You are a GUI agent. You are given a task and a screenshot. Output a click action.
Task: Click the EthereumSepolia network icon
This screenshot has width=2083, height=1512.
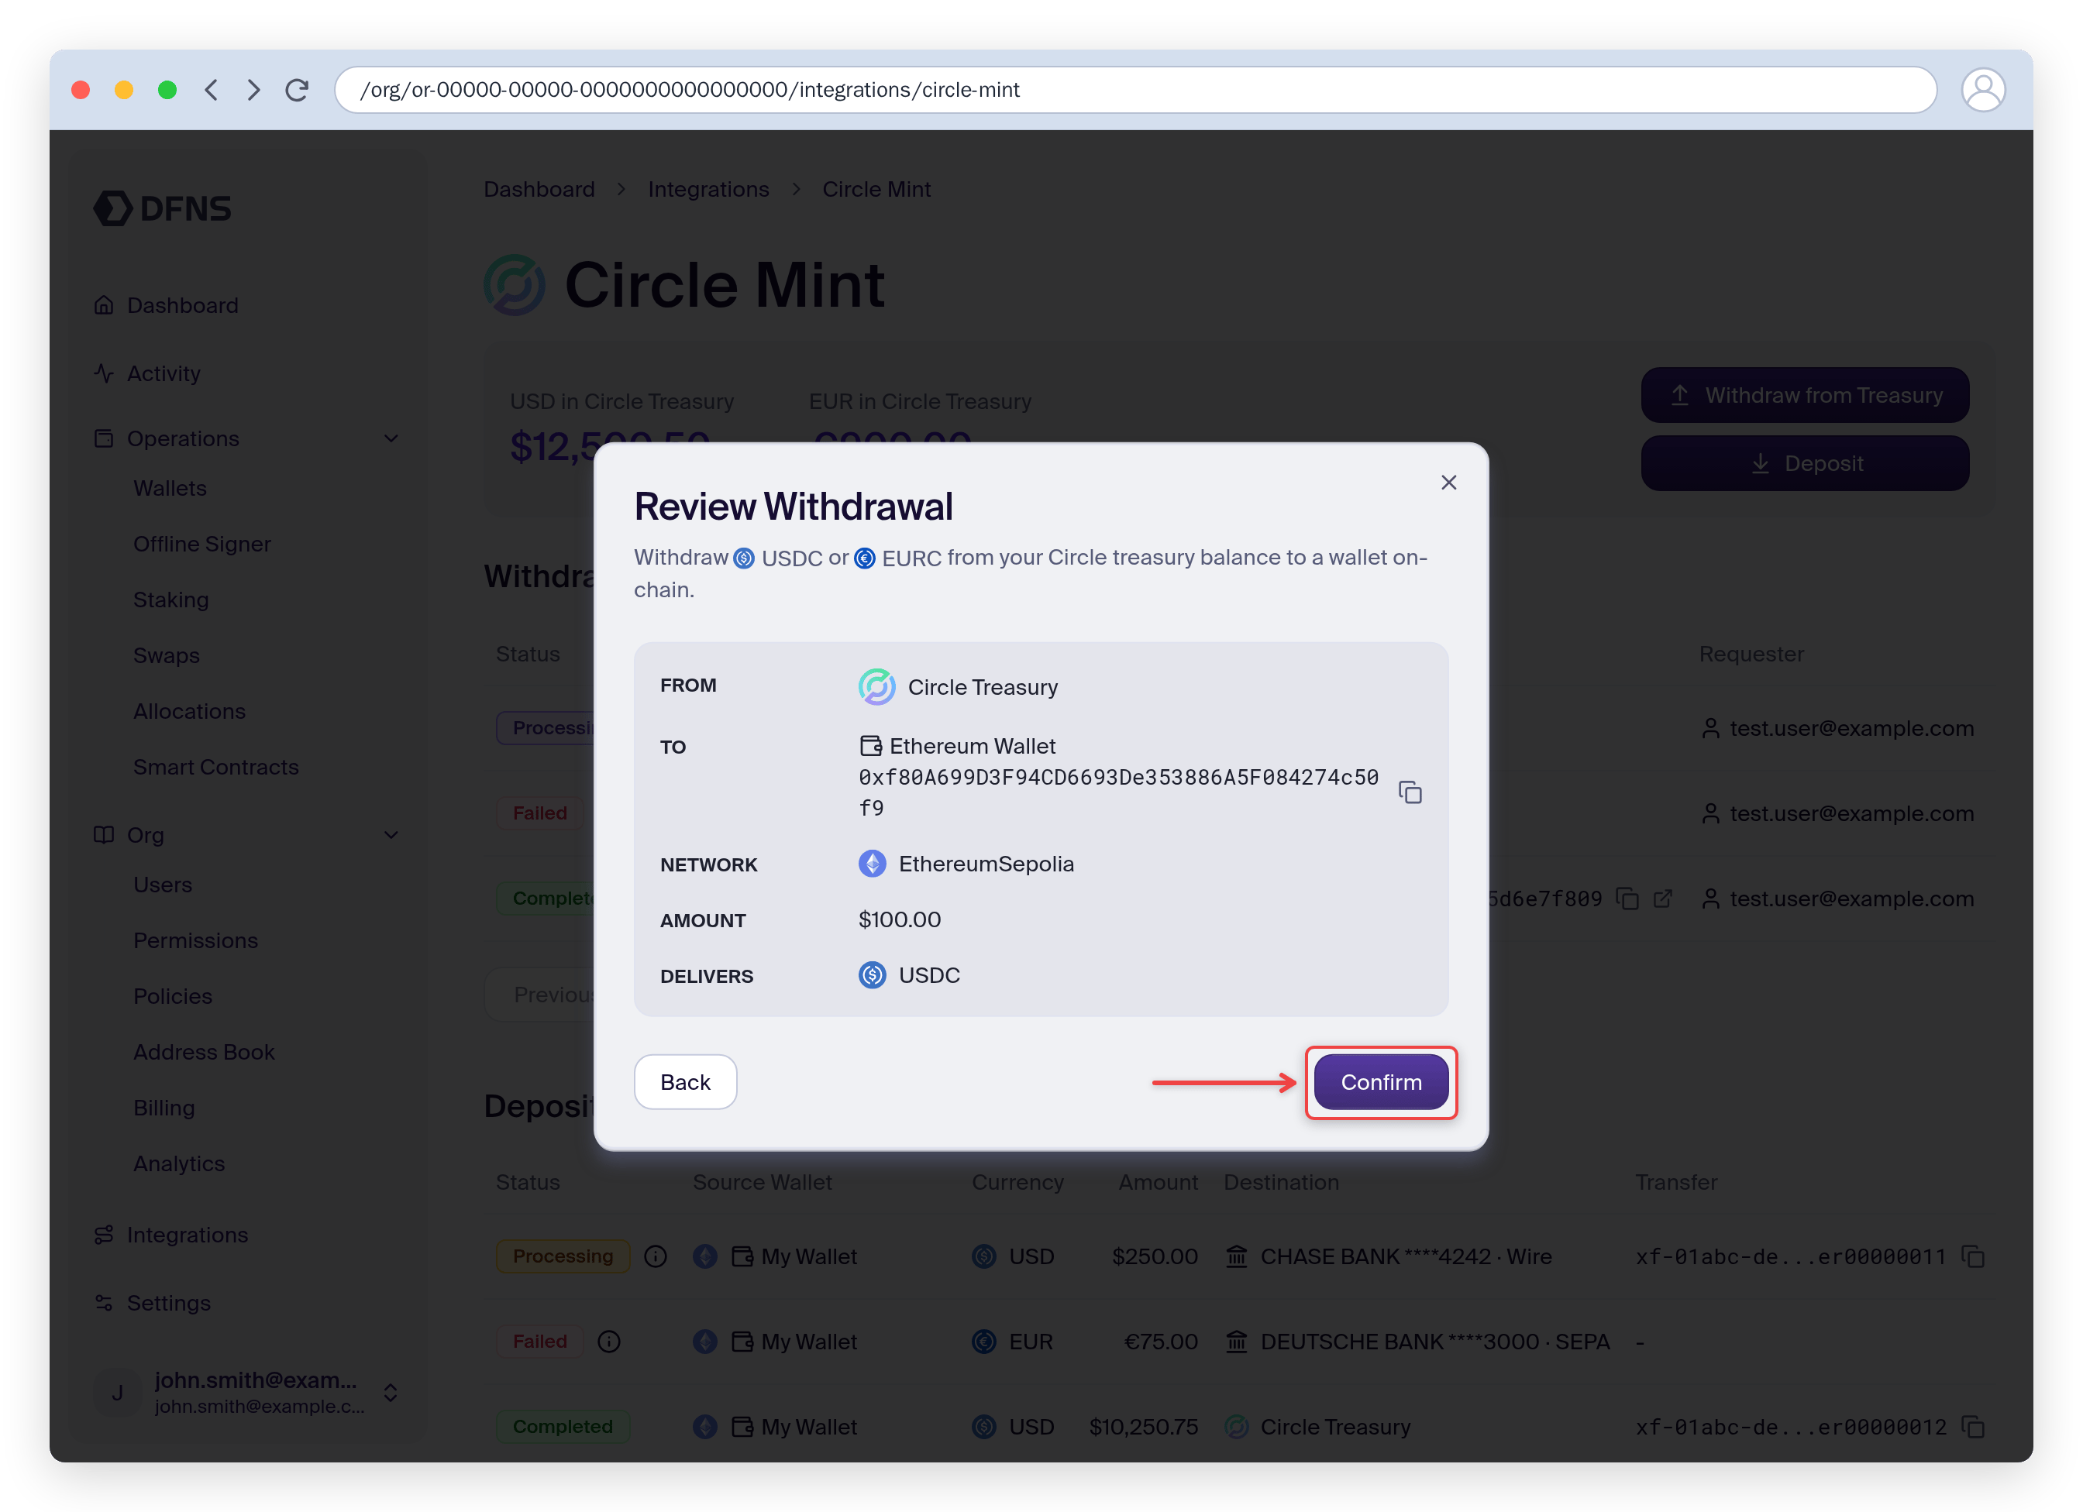point(872,864)
